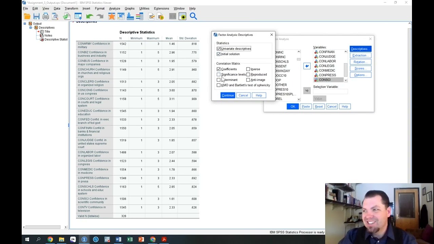Open Google Chrome from the taskbar
Screen dimensions: 434x244
coord(50,240)
